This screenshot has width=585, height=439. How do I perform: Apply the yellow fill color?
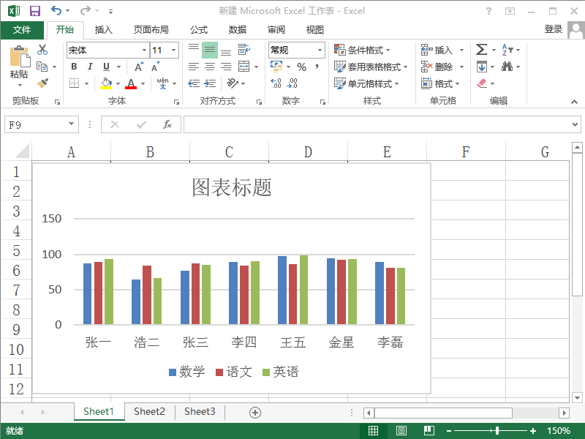click(x=106, y=83)
